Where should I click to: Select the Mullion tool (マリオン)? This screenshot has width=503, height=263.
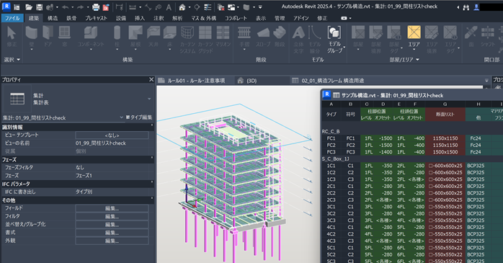223,36
